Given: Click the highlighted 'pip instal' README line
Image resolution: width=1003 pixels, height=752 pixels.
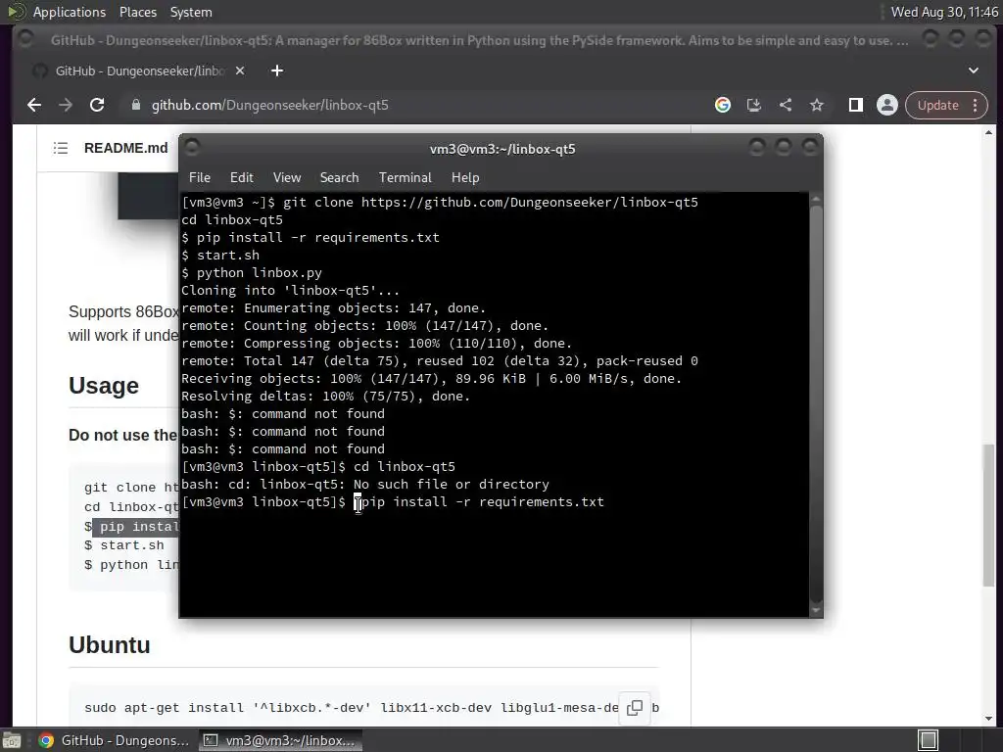Looking at the screenshot, I should pyautogui.click(x=135, y=526).
